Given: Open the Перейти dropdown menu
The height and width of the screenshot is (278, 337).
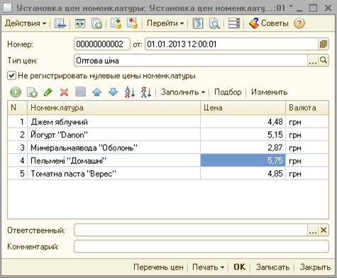Looking at the screenshot, I should [165, 23].
